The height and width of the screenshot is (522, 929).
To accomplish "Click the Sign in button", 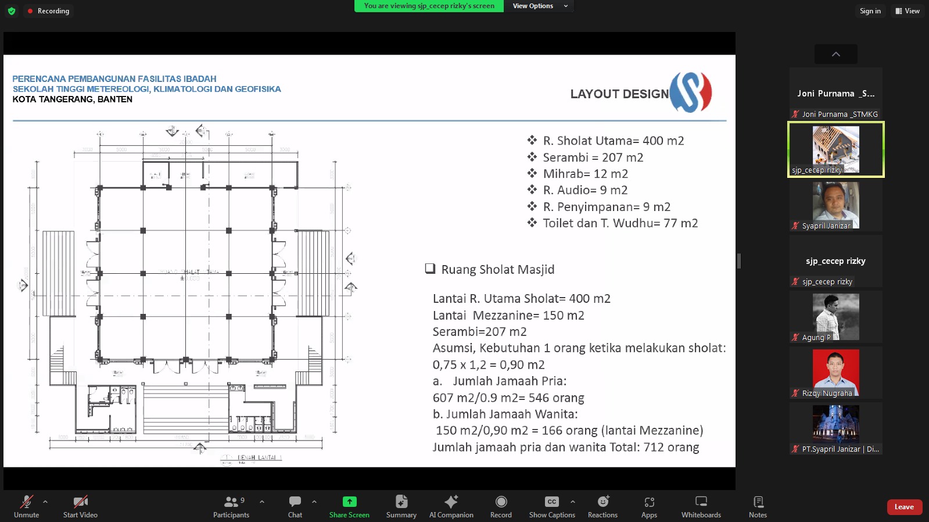I will point(870,11).
